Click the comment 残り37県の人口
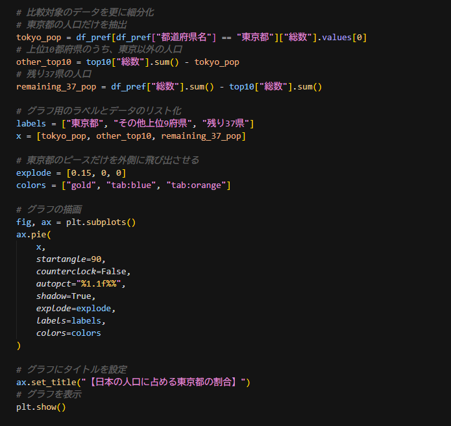 coord(54,75)
